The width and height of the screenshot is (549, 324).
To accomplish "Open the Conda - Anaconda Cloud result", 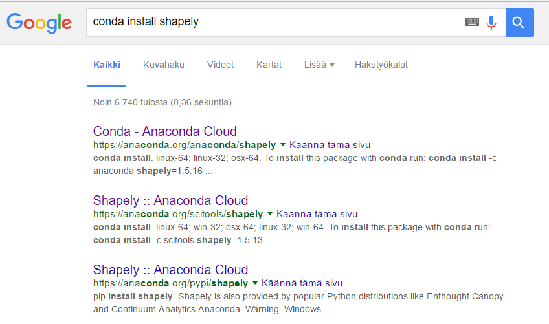I will pyautogui.click(x=165, y=131).
